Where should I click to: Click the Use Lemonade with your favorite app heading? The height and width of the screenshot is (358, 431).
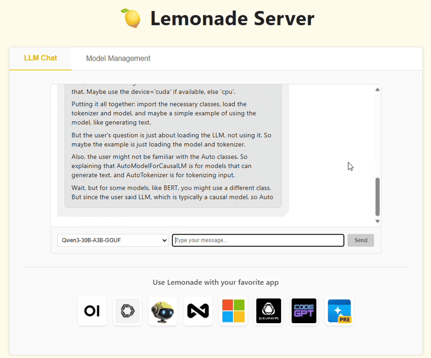point(215,282)
